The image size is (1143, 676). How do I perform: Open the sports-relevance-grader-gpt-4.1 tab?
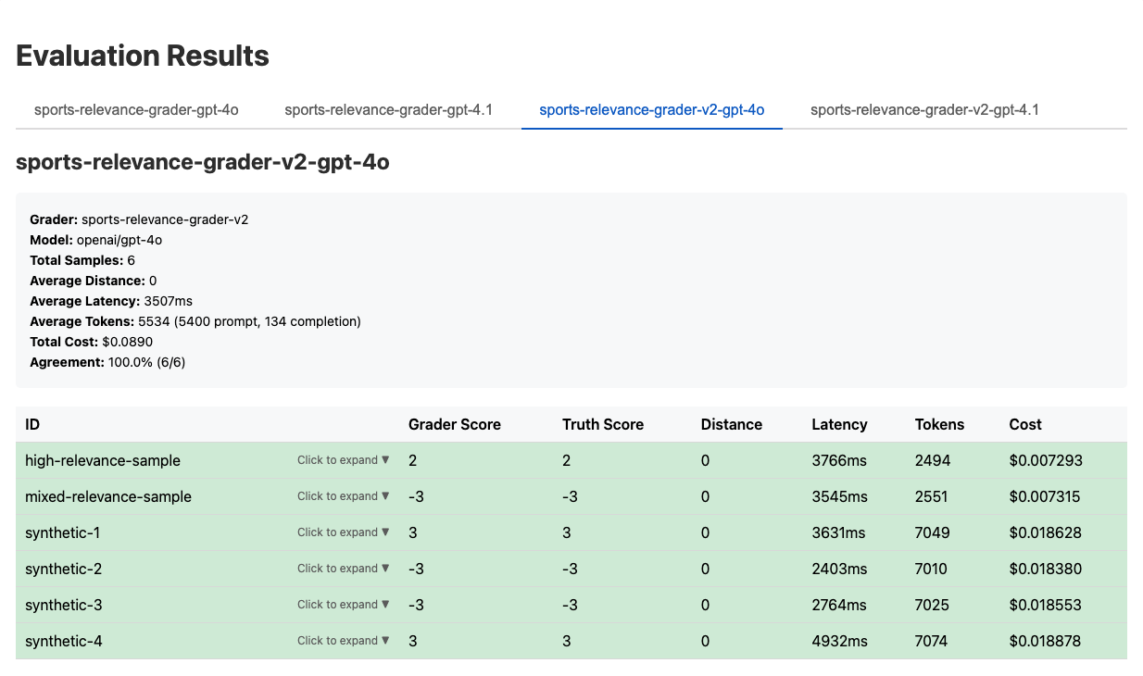pos(388,110)
